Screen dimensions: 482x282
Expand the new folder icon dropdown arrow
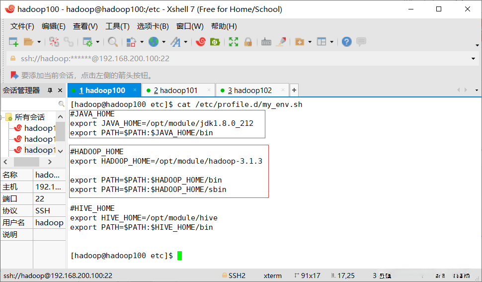[x=310, y=42]
